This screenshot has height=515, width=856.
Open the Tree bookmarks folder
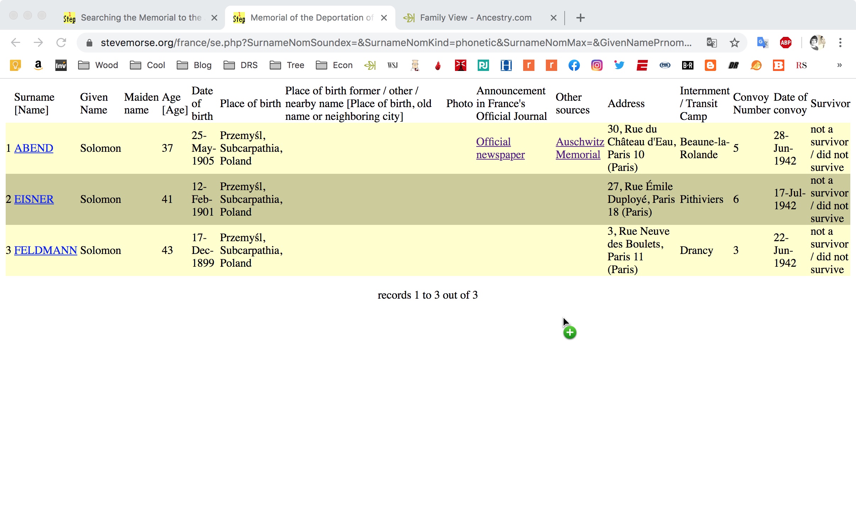click(x=287, y=65)
